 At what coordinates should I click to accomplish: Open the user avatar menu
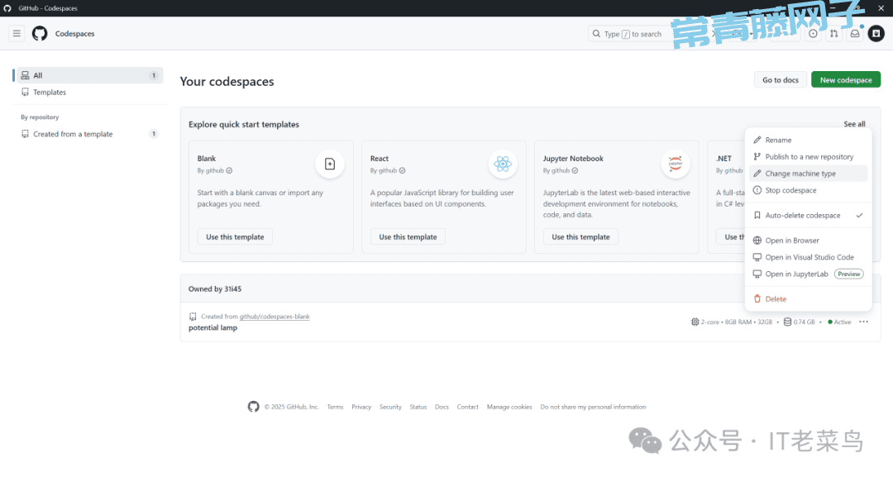click(x=876, y=34)
